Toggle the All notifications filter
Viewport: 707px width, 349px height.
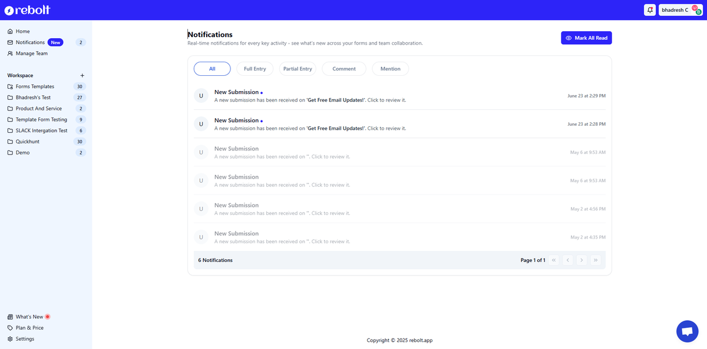click(212, 68)
